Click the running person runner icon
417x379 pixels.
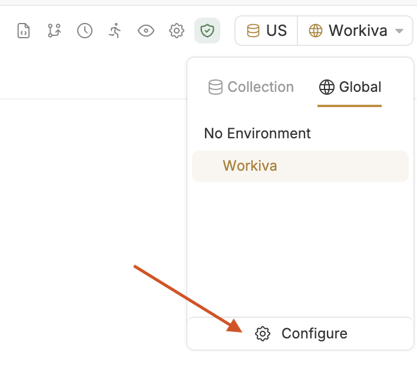click(115, 31)
